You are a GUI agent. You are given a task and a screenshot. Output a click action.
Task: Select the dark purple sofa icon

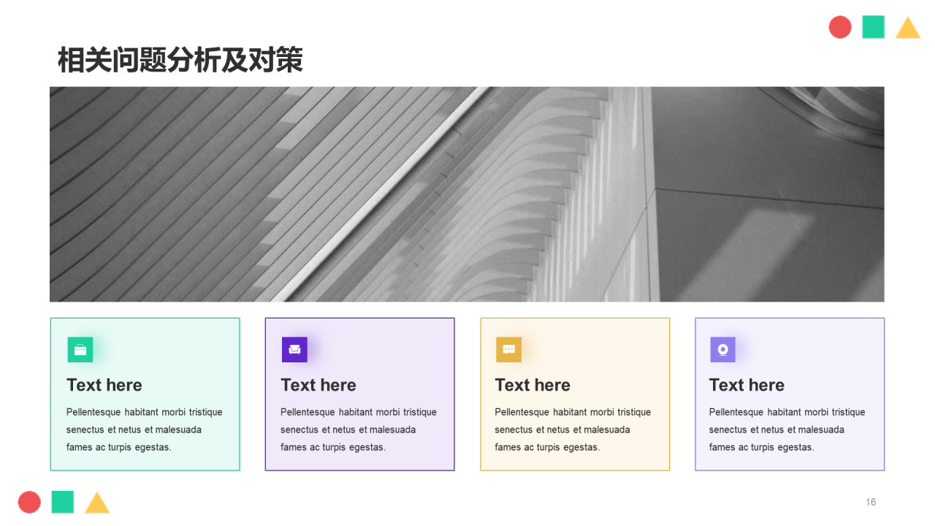(x=294, y=350)
